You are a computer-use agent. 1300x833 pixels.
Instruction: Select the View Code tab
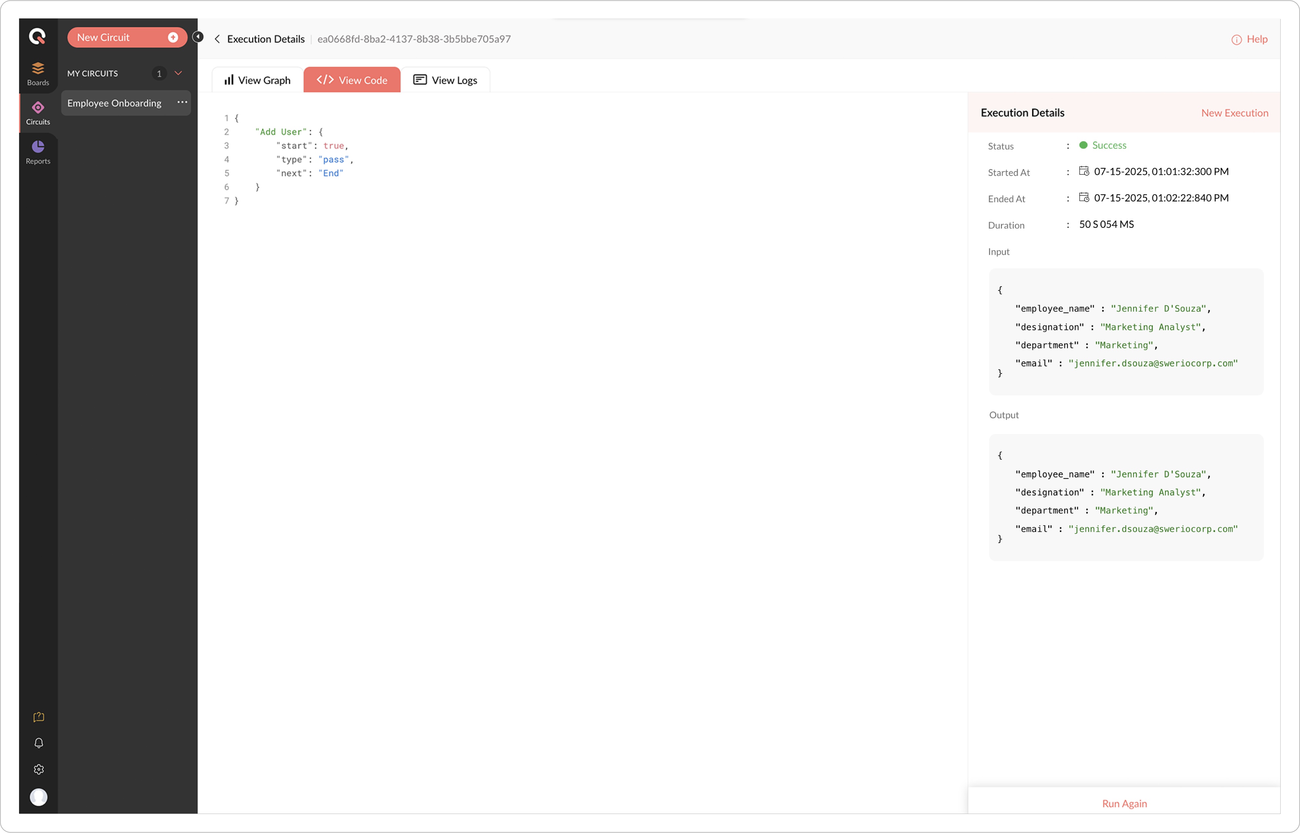(x=352, y=80)
